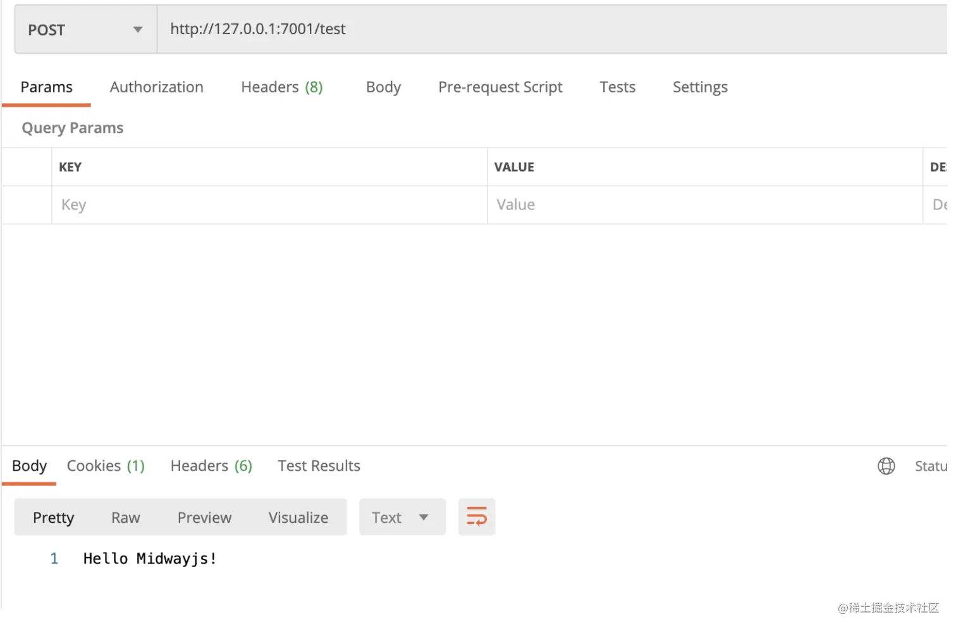Toggle the line wrap icon
The width and height of the screenshot is (956, 631).
click(x=477, y=517)
